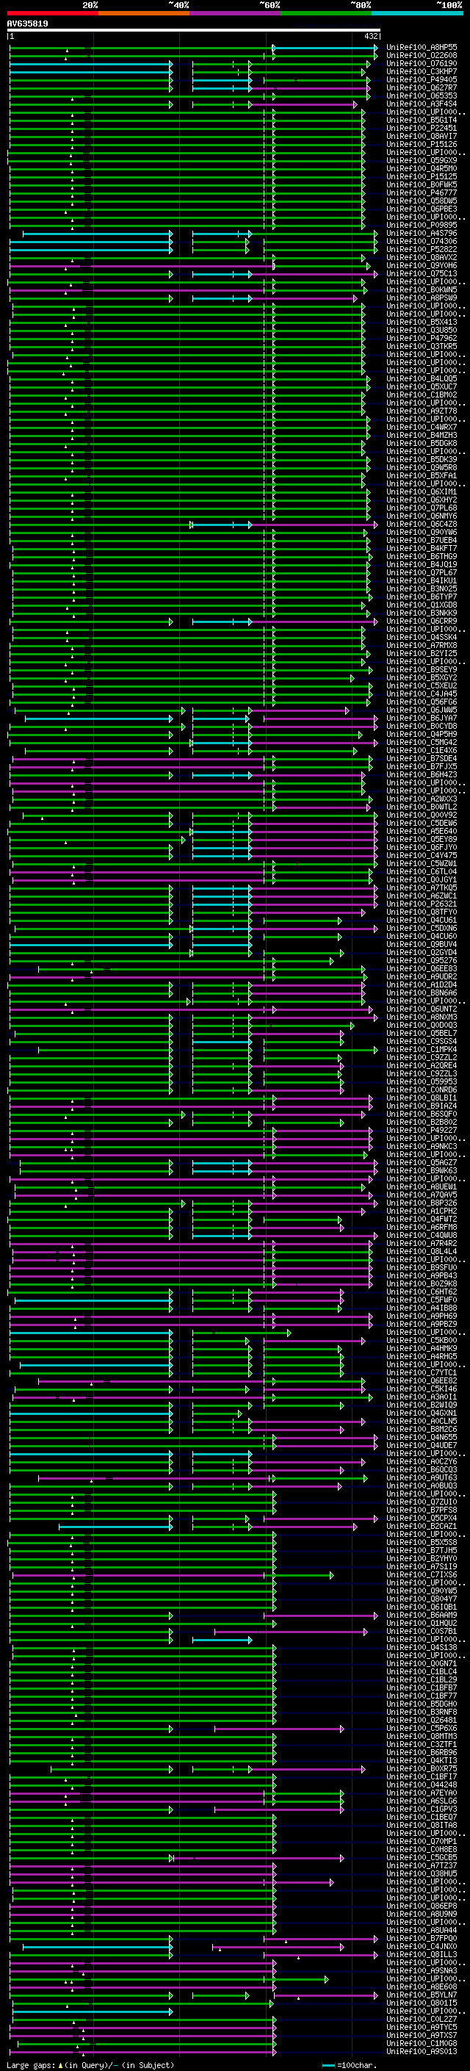
Task: Select the UniRef100_B5DGK8 label
Action: coord(422,443)
